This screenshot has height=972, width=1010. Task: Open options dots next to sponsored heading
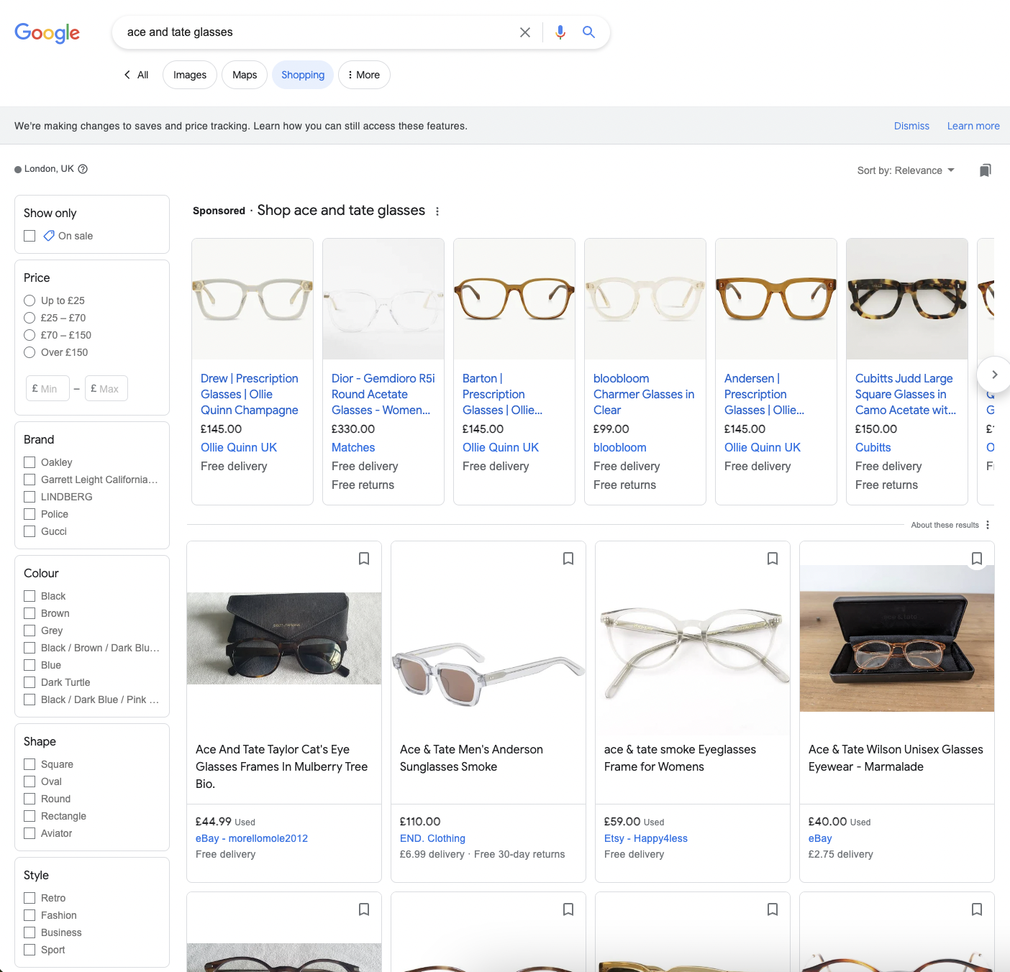coord(437,211)
